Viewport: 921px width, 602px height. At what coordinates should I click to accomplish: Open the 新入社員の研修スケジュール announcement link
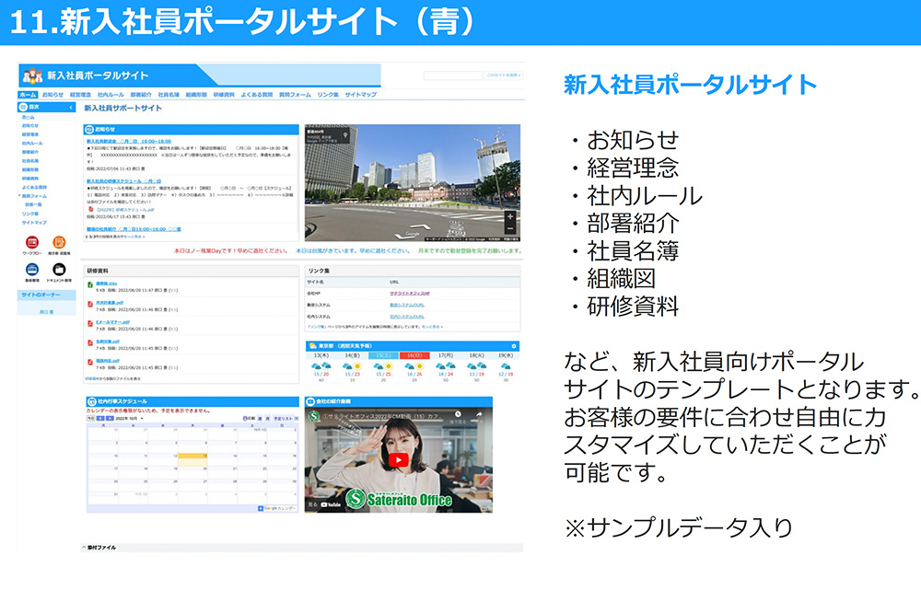click(x=124, y=181)
